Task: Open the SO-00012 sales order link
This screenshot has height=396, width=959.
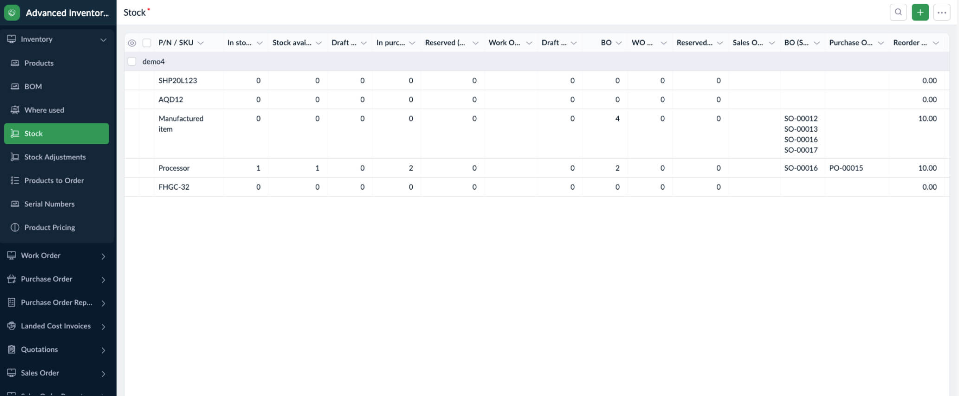Action: point(801,119)
